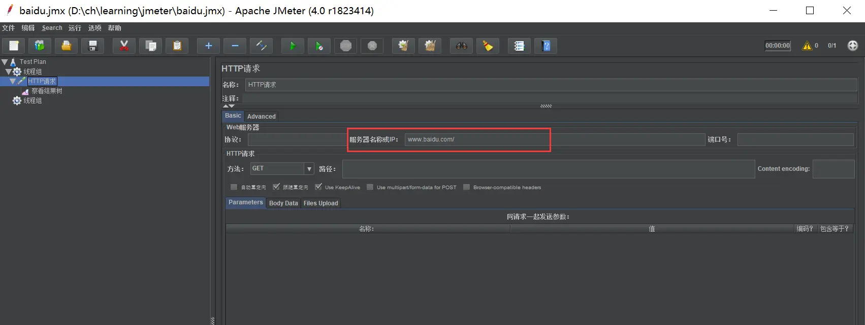Start the test with green play icon
This screenshot has height=325, width=865.
tap(293, 46)
